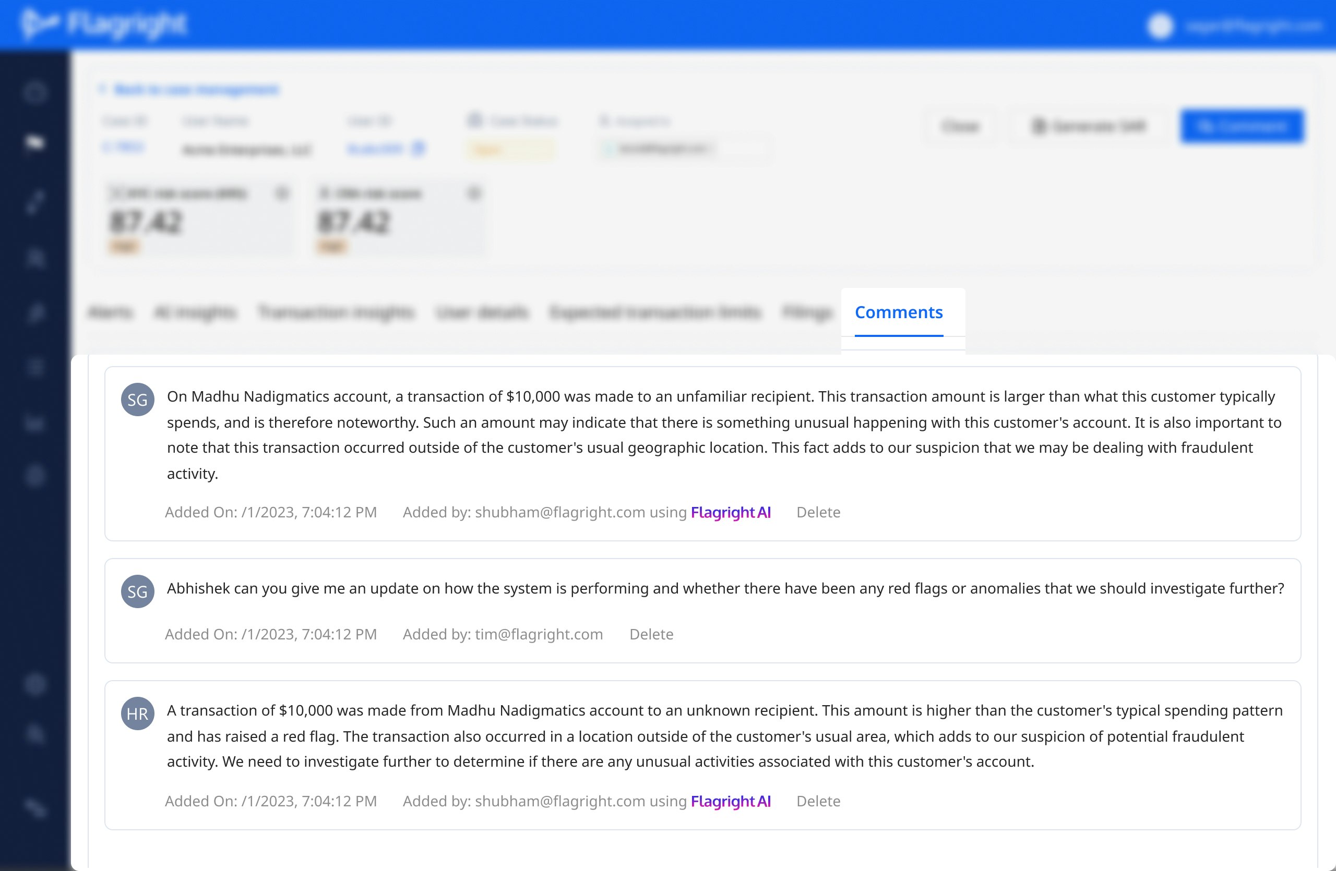Open the Assigned to dropdown
1336x871 pixels.
(x=684, y=149)
